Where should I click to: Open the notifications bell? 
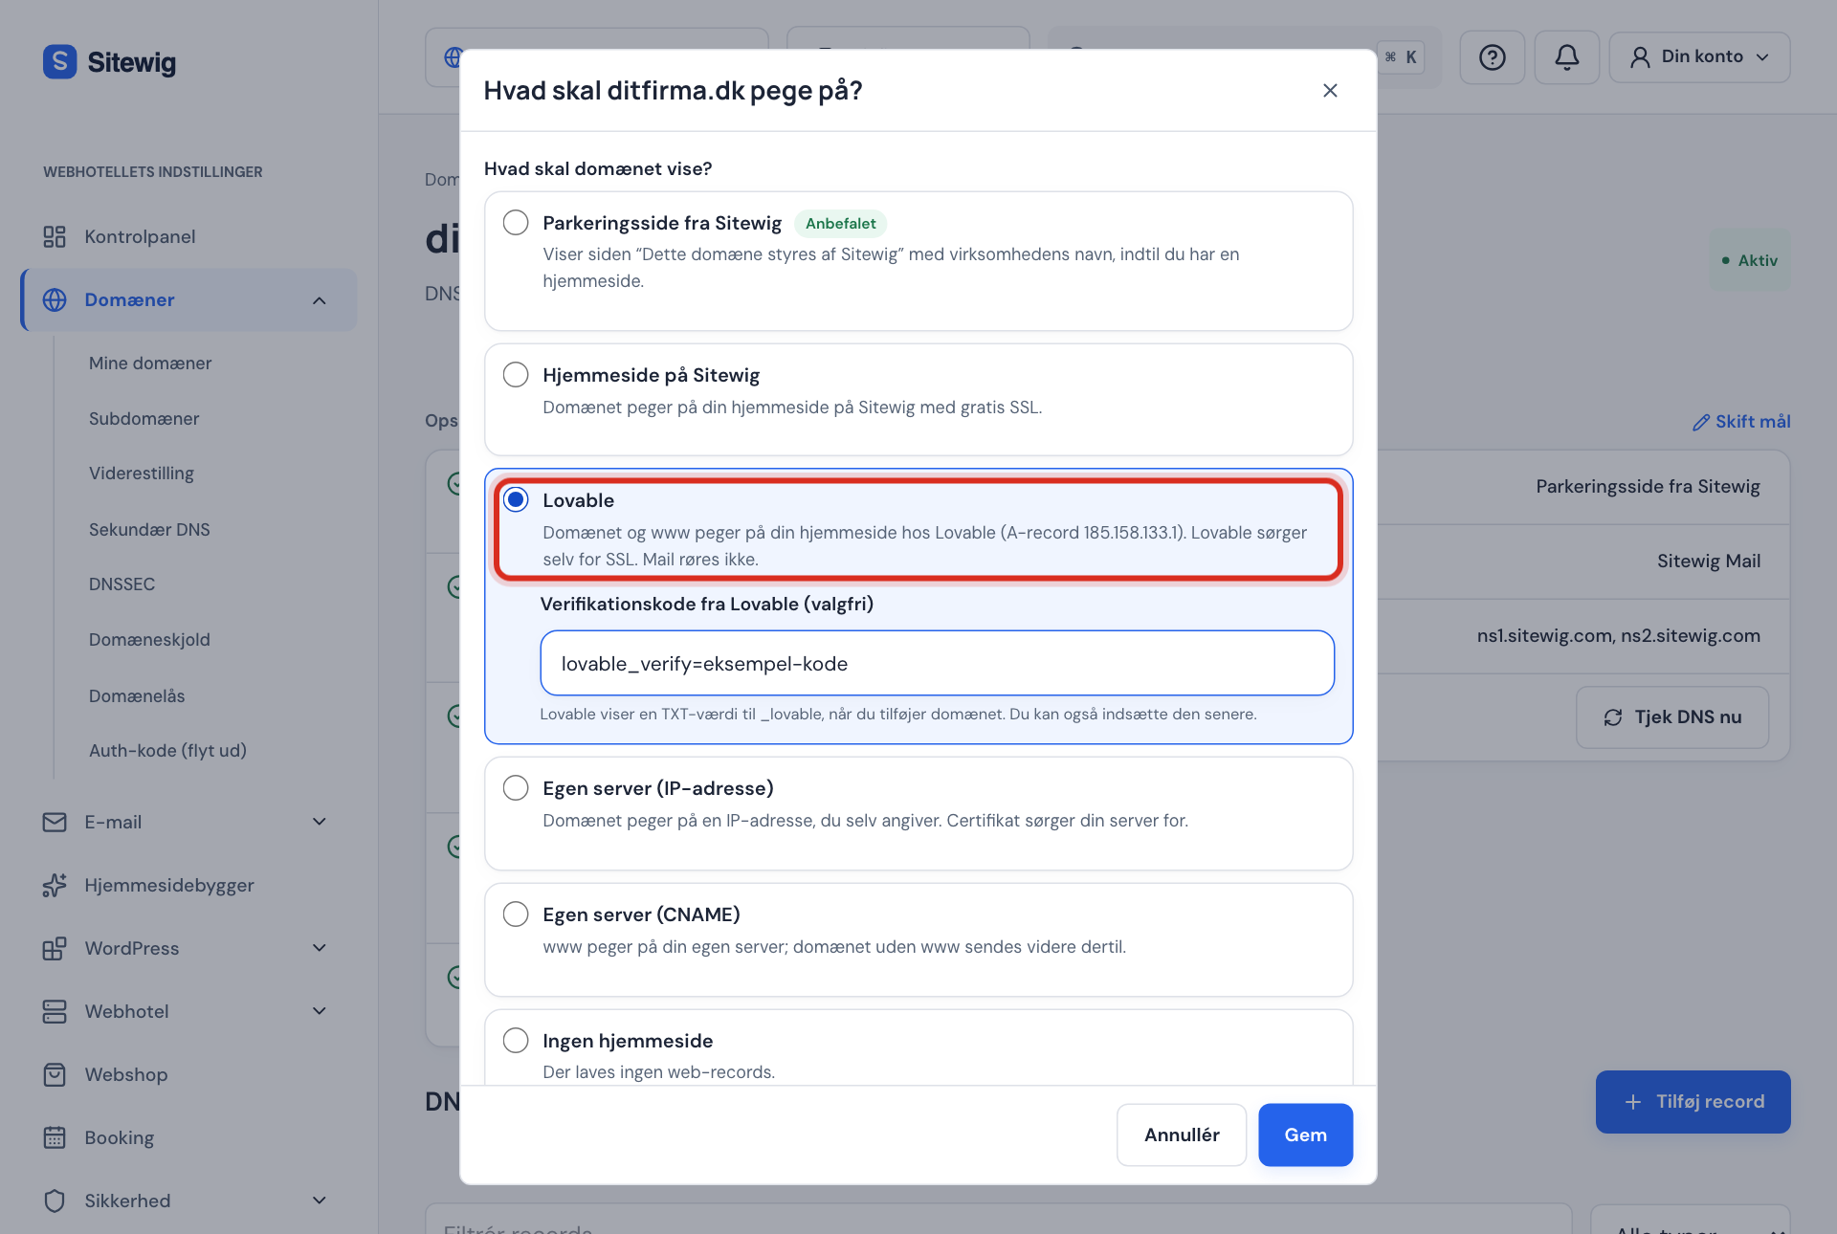[1566, 57]
